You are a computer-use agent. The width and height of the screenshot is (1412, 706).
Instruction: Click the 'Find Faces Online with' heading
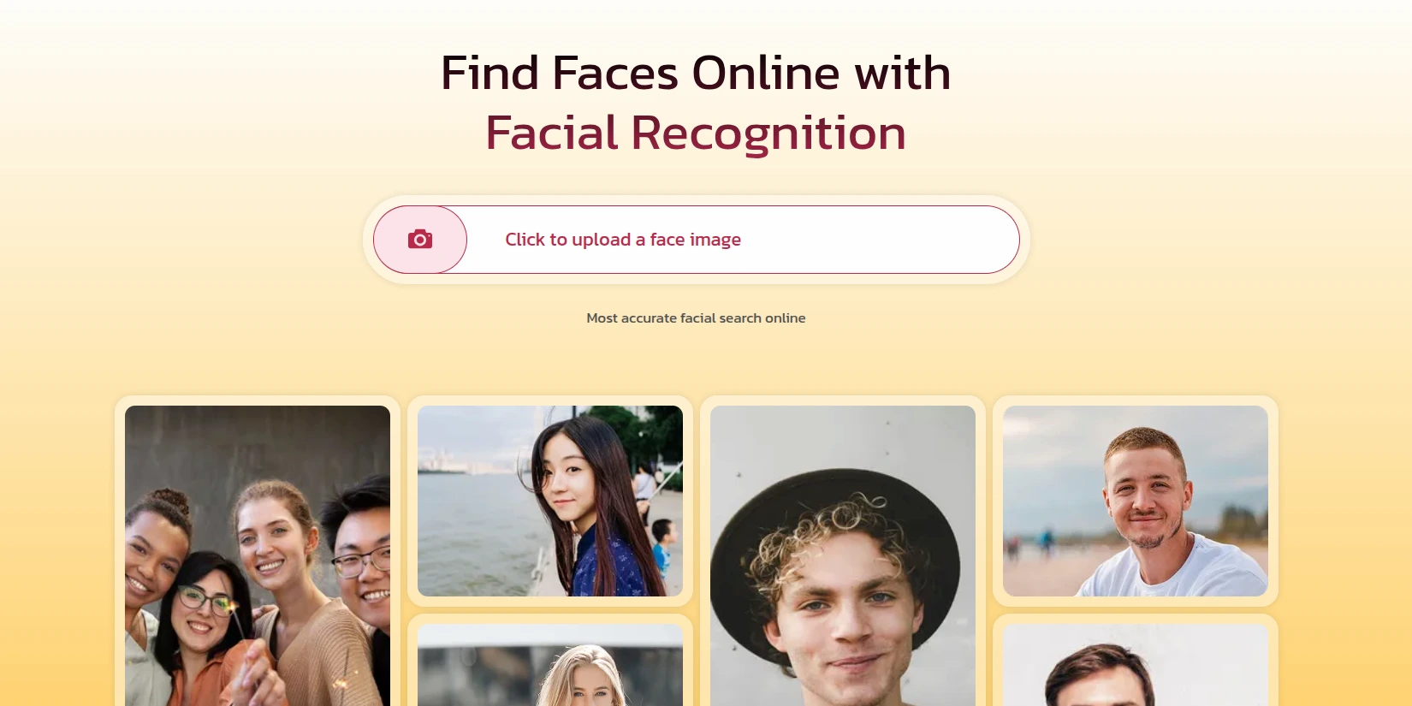[x=696, y=73]
